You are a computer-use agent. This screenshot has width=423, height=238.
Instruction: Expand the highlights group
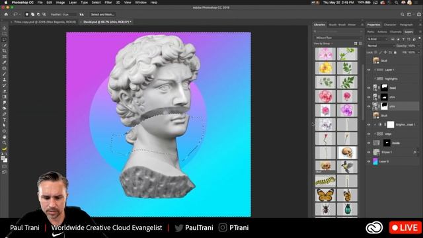(x=375, y=79)
